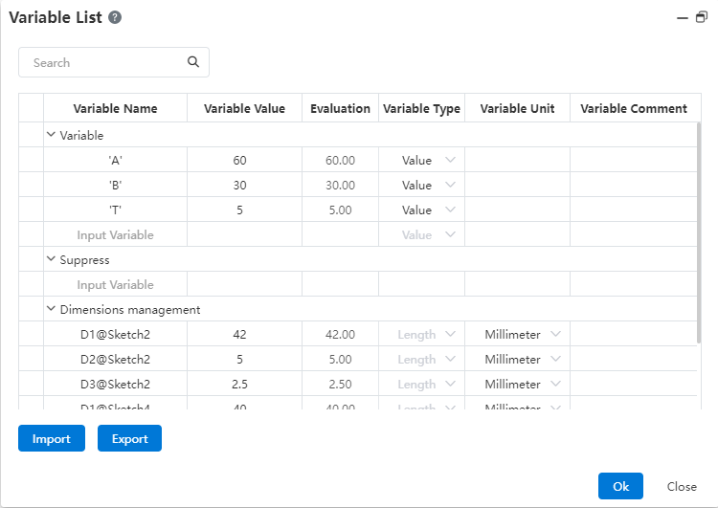The height and width of the screenshot is (508, 718).
Task: Click the Variable Comment column header
Action: [x=634, y=108]
